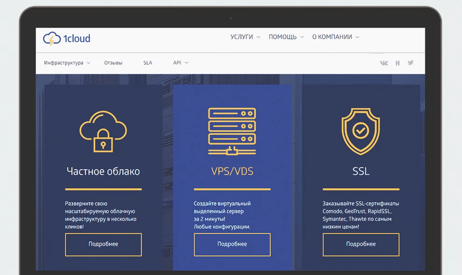Click Подробнее under Частное облако

[104, 244]
